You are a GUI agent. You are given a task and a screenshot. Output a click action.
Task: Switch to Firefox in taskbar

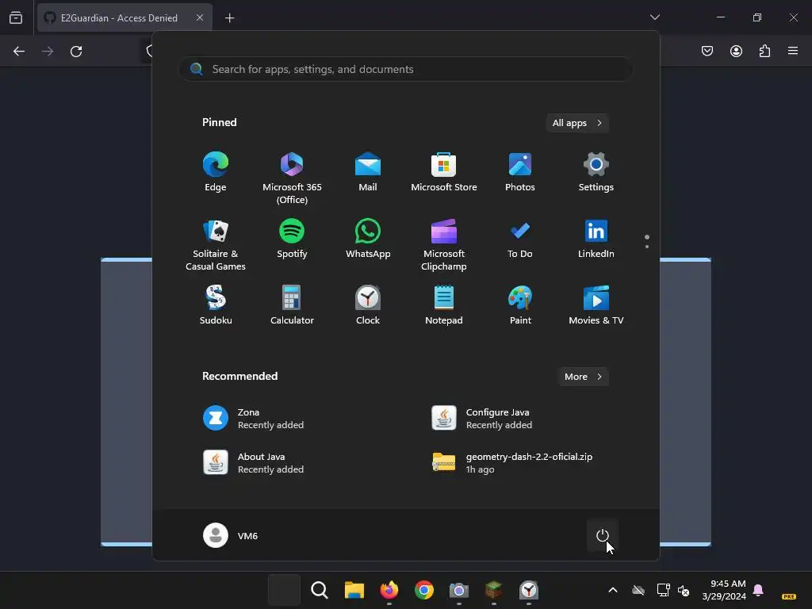point(389,590)
